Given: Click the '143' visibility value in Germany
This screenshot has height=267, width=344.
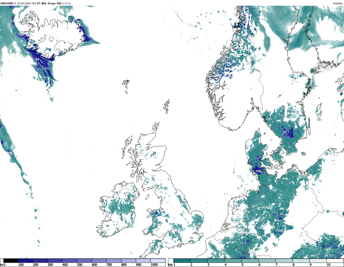Looking at the screenshot, I should point(260,228).
